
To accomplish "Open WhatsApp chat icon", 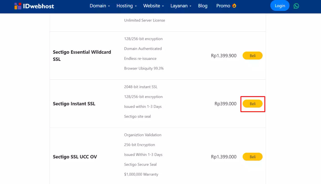I will click(296, 6).
